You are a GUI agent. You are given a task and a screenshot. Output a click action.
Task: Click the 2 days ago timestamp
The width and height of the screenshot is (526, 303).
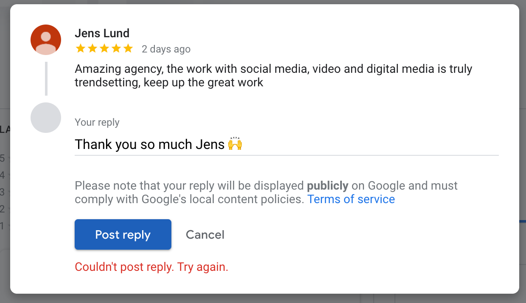166,49
